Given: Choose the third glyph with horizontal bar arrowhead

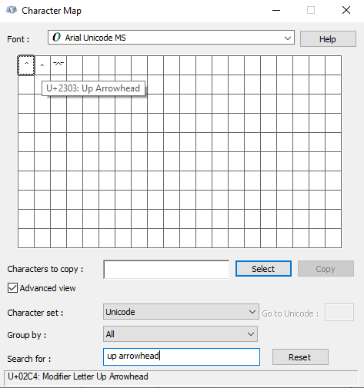Looking at the screenshot, I should tap(58, 65).
